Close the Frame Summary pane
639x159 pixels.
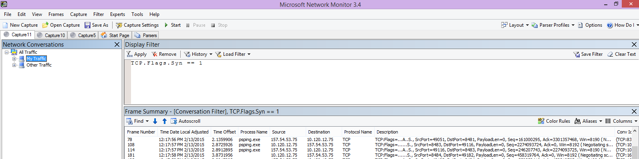click(634, 112)
